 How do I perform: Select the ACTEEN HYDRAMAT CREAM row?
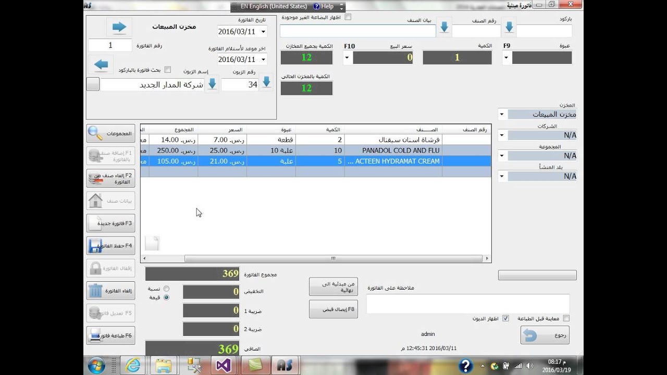(316, 161)
